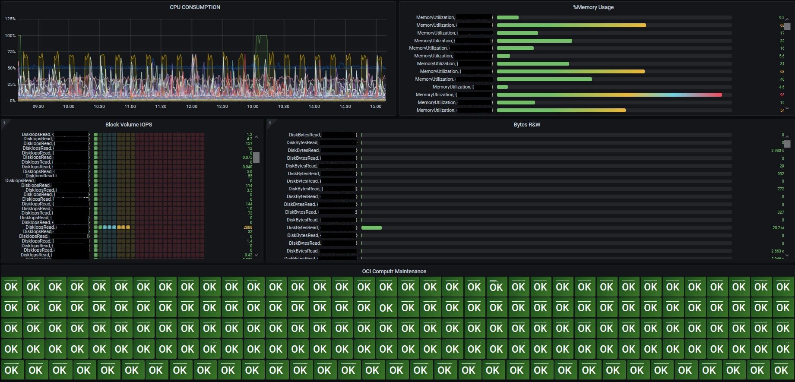795x382 pixels.
Task: Click the 15:00 time label on CPU chart
Action: pos(376,107)
